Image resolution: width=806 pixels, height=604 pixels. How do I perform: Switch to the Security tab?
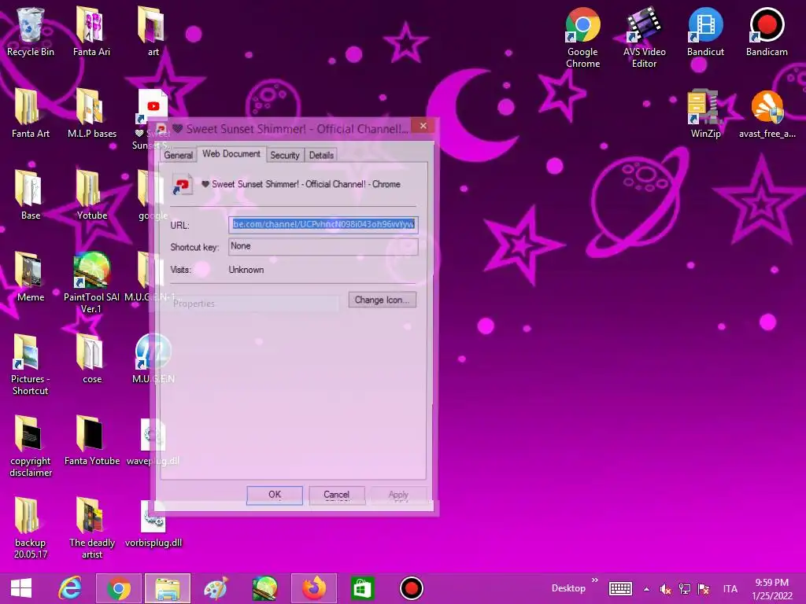click(285, 155)
